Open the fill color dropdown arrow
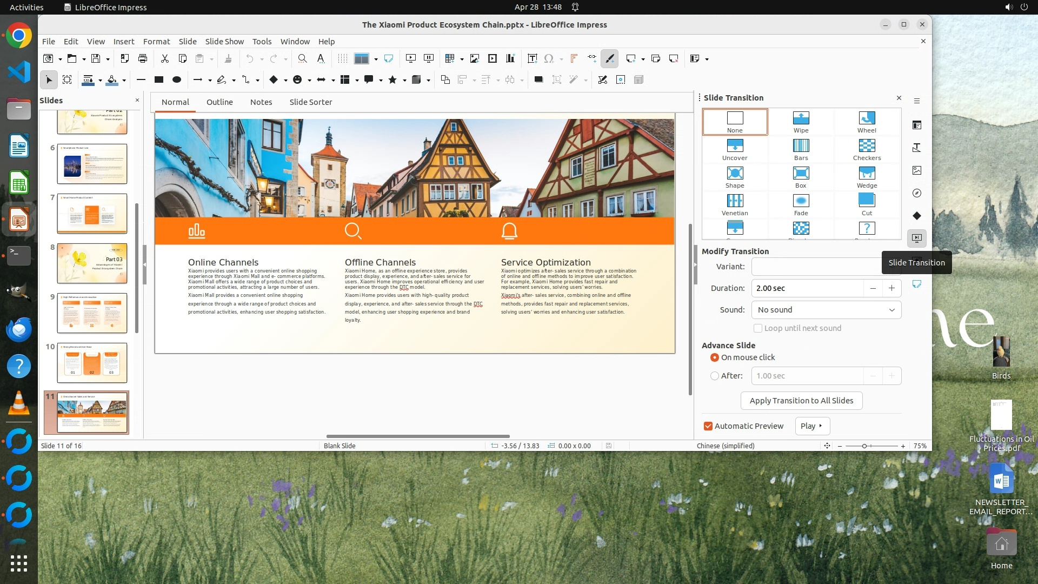 tap(124, 80)
